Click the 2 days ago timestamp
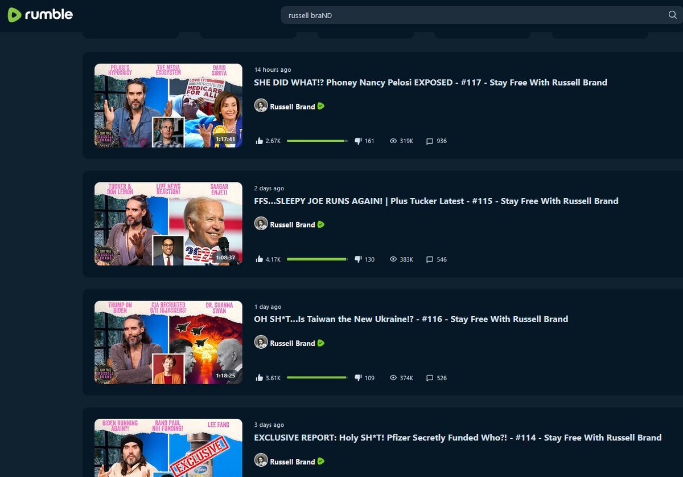 269,188
